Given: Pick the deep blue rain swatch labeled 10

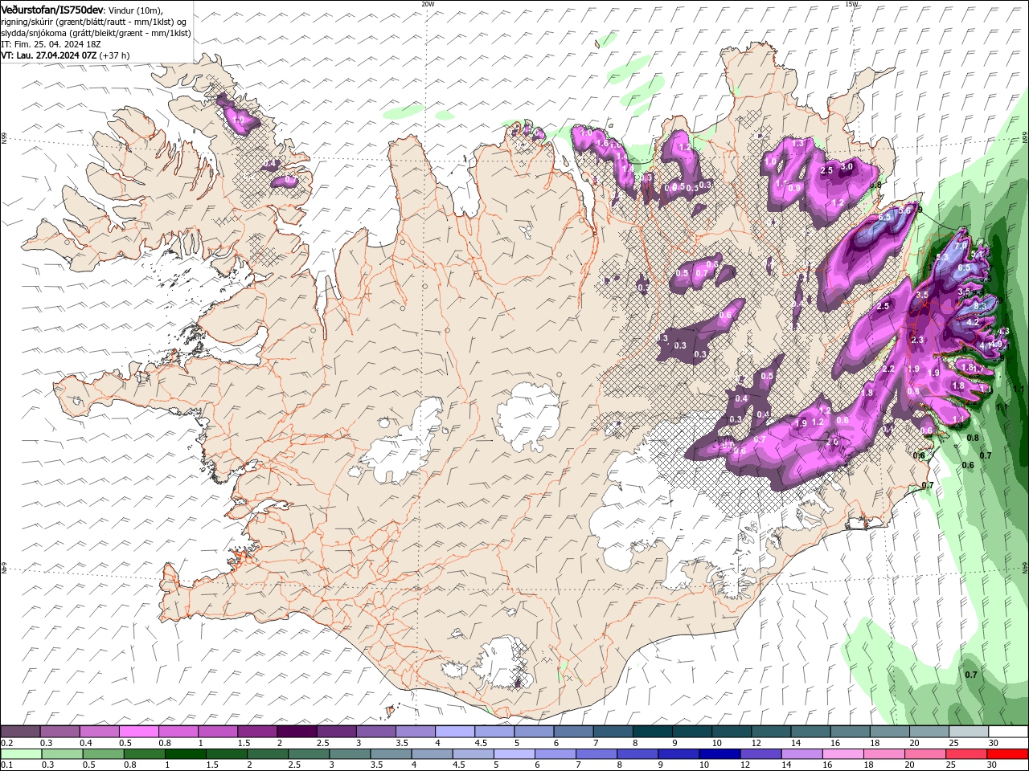Looking at the screenshot, I should [x=719, y=754].
